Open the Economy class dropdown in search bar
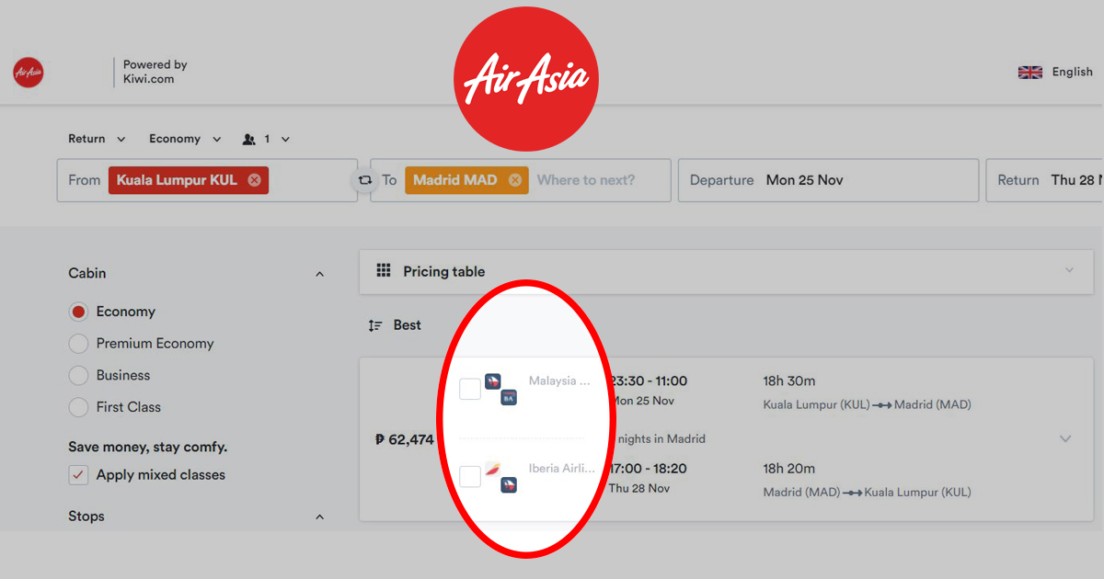The image size is (1104, 579). click(x=185, y=139)
